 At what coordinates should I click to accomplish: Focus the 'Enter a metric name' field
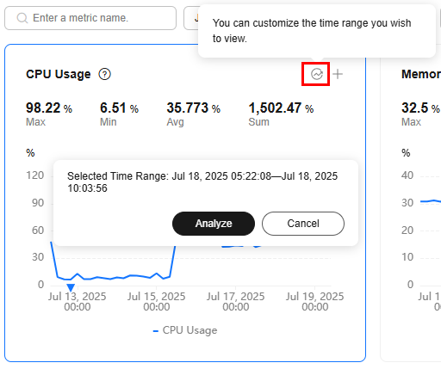(x=90, y=18)
